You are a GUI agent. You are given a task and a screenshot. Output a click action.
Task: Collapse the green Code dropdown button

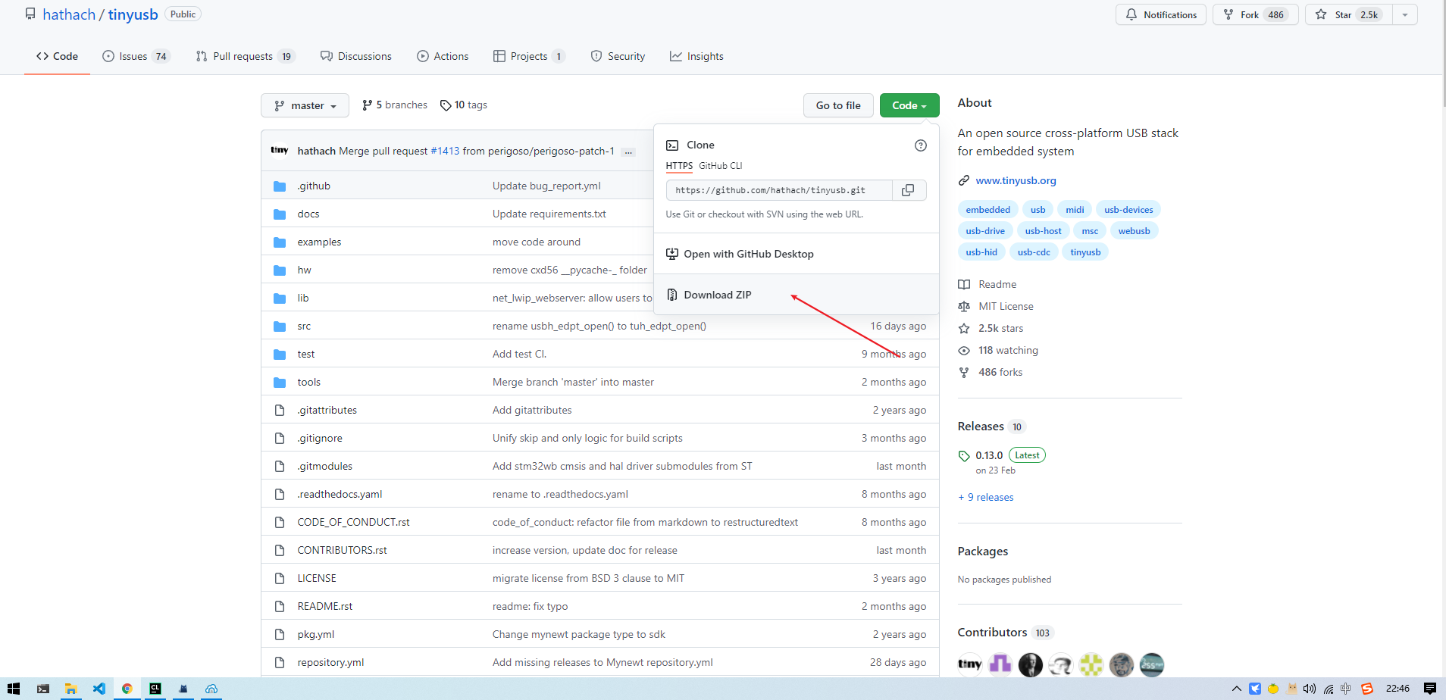point(909,105)
